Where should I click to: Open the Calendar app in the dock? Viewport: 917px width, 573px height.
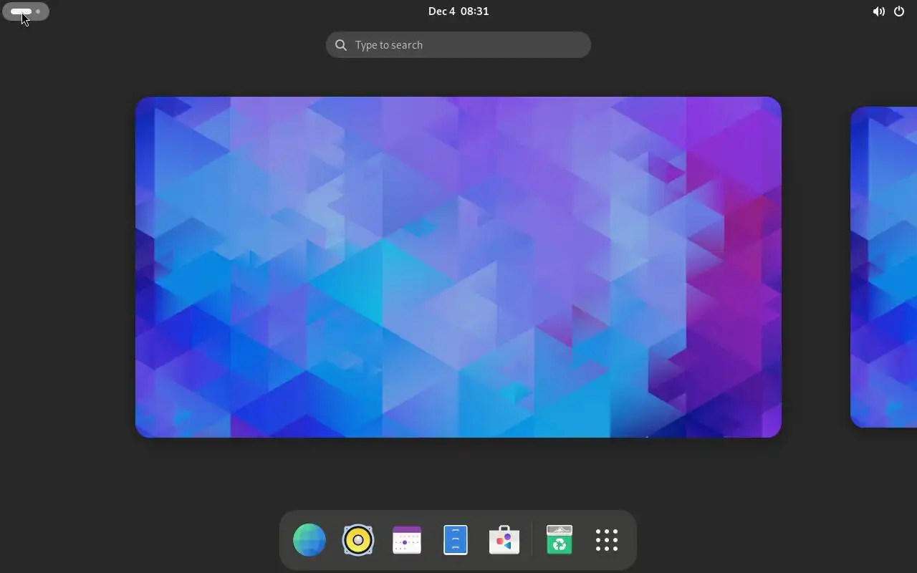tap(407, 540)
